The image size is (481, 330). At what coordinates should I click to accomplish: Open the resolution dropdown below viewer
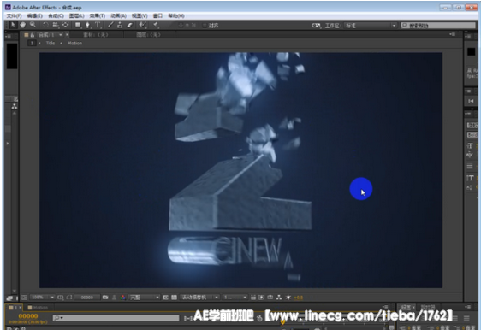tap(144, 298)
